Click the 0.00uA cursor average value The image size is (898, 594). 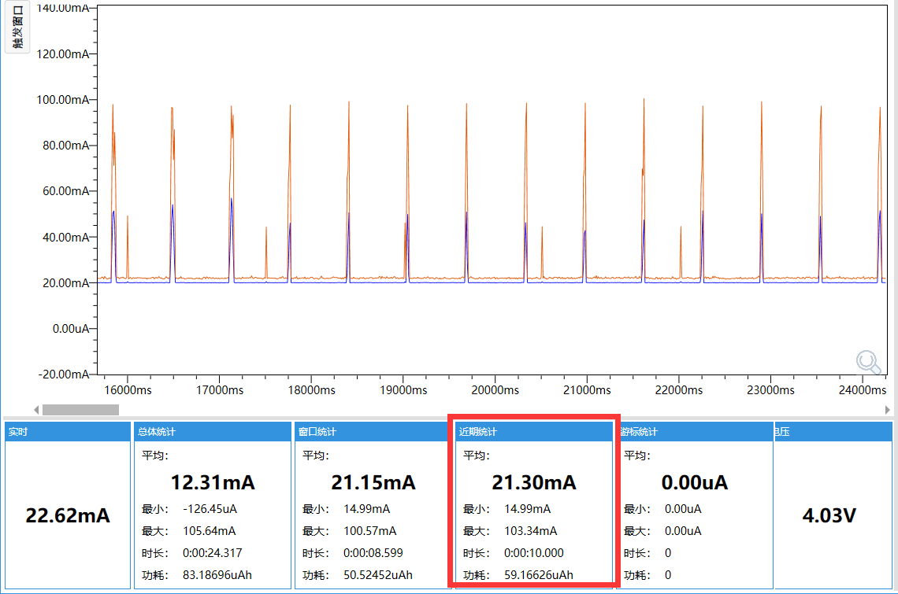[695, 482]
